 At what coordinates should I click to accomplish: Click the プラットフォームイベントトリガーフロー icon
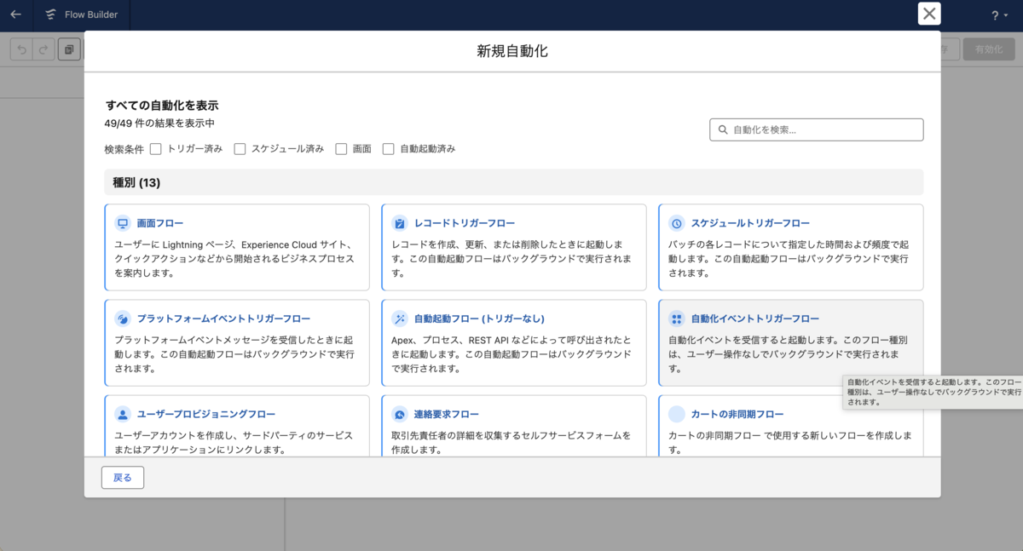(123, 319)
